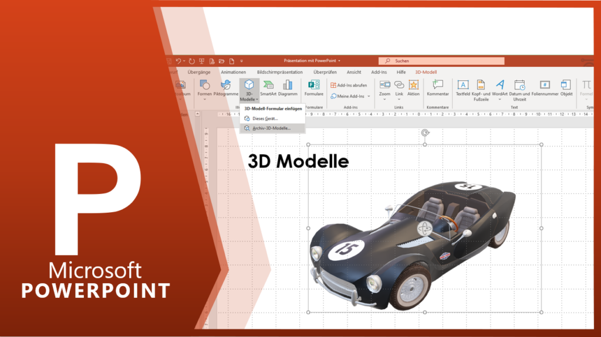The width and height of the screenshot is (601, 337).
Task: Expand the Undo history dropdown arrow
Action: point(184,61)
